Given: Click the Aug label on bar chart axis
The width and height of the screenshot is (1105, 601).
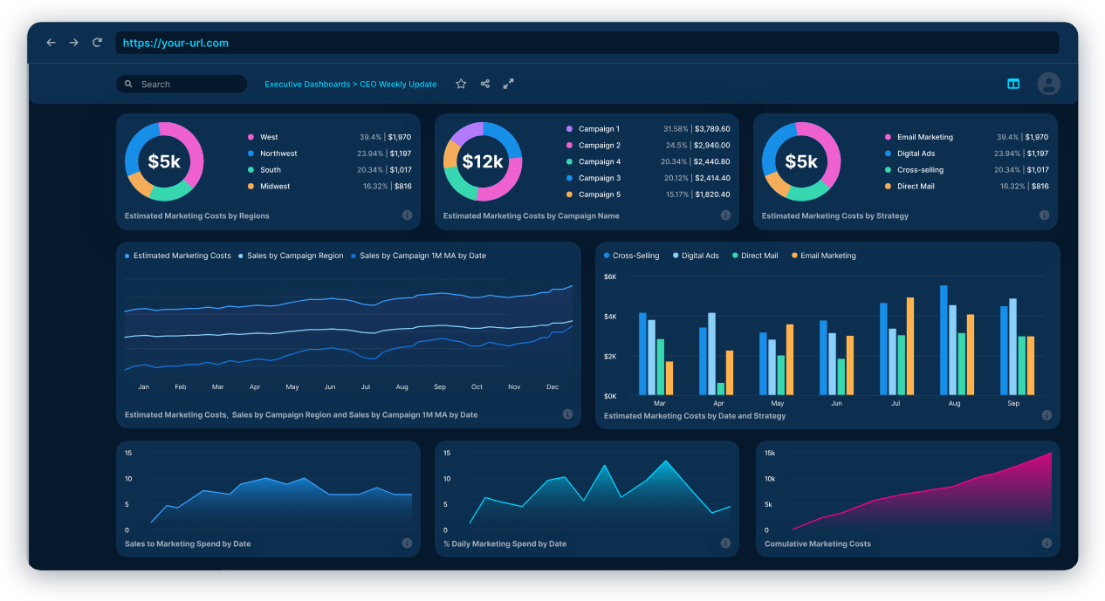Looking at the screenshot, I should 954,404.
